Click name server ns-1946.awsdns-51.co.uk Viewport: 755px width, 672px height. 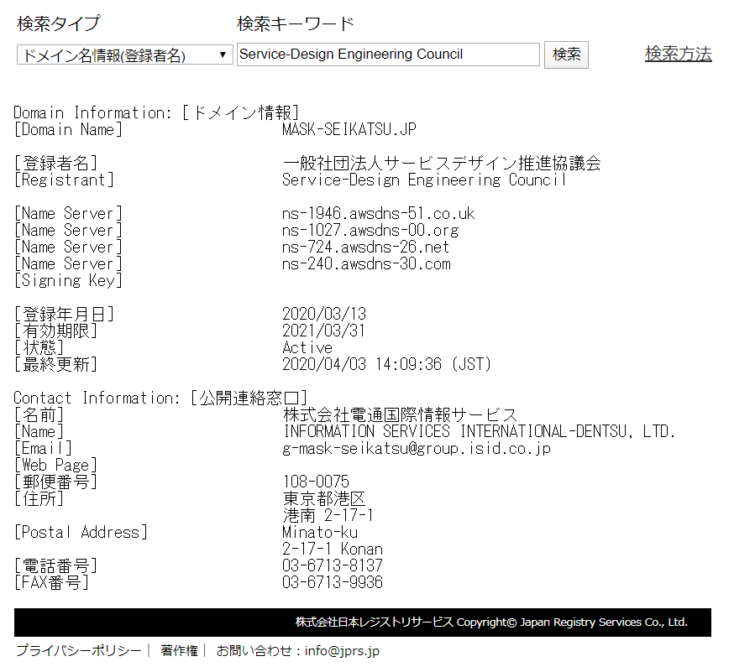coord(379,214)
